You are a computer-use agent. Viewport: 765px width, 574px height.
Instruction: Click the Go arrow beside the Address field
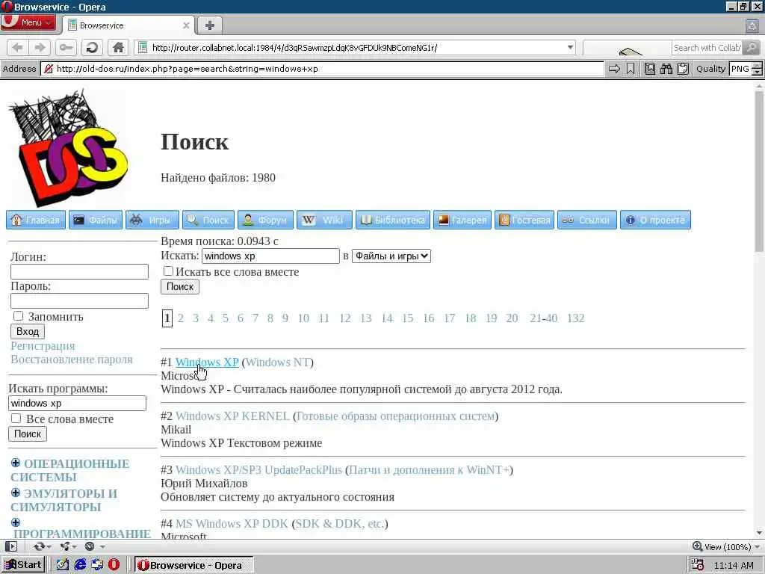point(614,69)
